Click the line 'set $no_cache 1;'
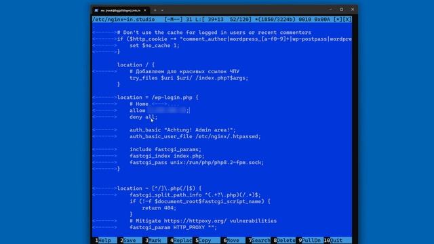The image size is (434, 244). [x=155, y=45]
